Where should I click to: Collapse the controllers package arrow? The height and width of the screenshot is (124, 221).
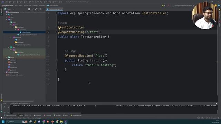(x=16, y=30)
